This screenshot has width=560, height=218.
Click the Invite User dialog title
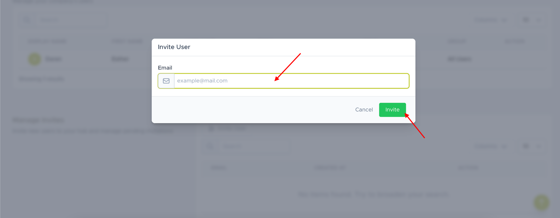174,47
